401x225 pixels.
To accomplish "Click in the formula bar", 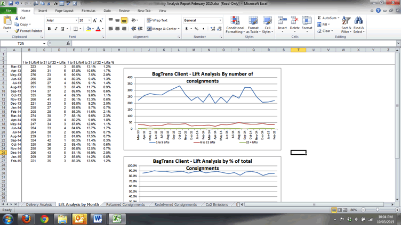I will 232,44.
